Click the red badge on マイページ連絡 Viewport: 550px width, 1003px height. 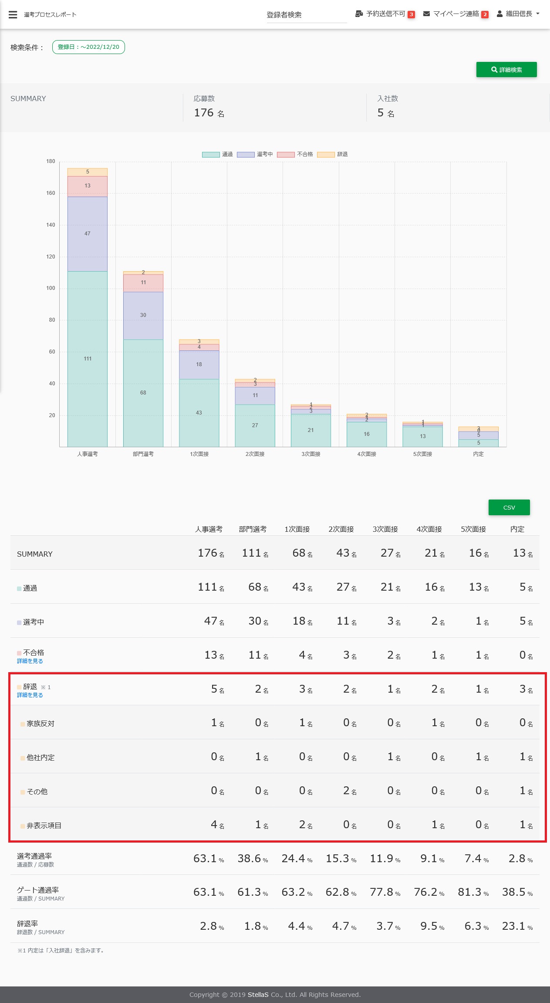tap(485, 14)
